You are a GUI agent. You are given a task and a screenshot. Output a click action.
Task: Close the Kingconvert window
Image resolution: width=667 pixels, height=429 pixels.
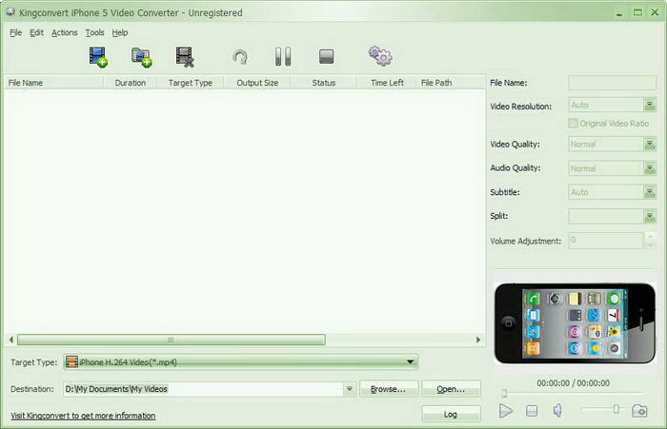(x=656, y=12)
